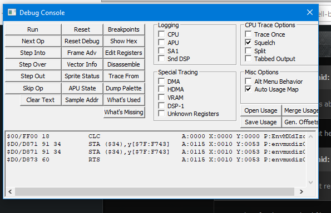Open the Breakpoints dialog
The image size is (331, 213).
[x=123, y=29]
